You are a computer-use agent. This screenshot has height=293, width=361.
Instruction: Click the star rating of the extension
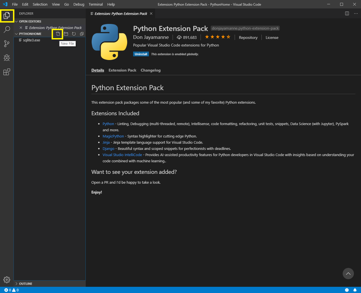[x=217, y=37]
